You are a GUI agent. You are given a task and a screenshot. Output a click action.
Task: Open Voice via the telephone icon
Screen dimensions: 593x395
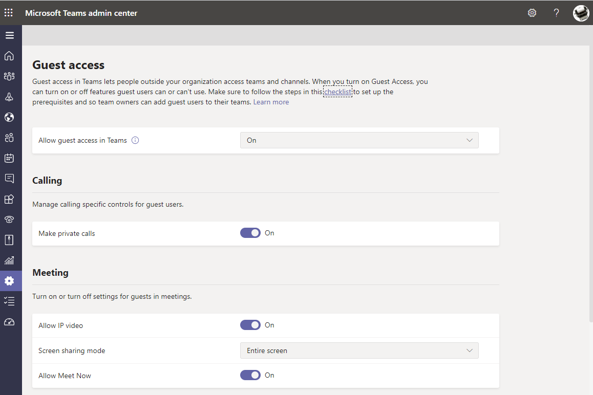click(9, 220)
